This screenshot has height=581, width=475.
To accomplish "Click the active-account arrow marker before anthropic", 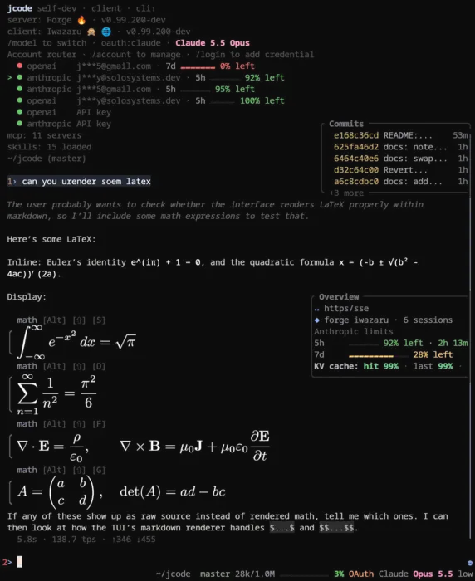I will tap(10, 78).
